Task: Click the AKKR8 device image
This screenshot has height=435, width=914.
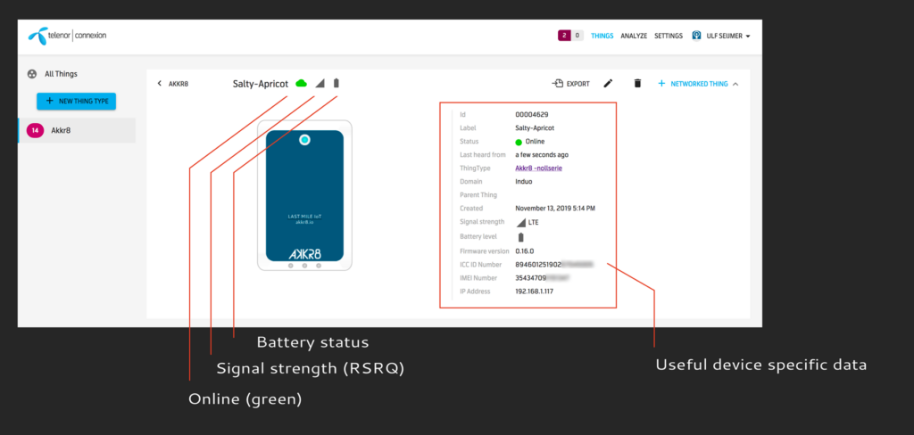Action: pos(304,195)
